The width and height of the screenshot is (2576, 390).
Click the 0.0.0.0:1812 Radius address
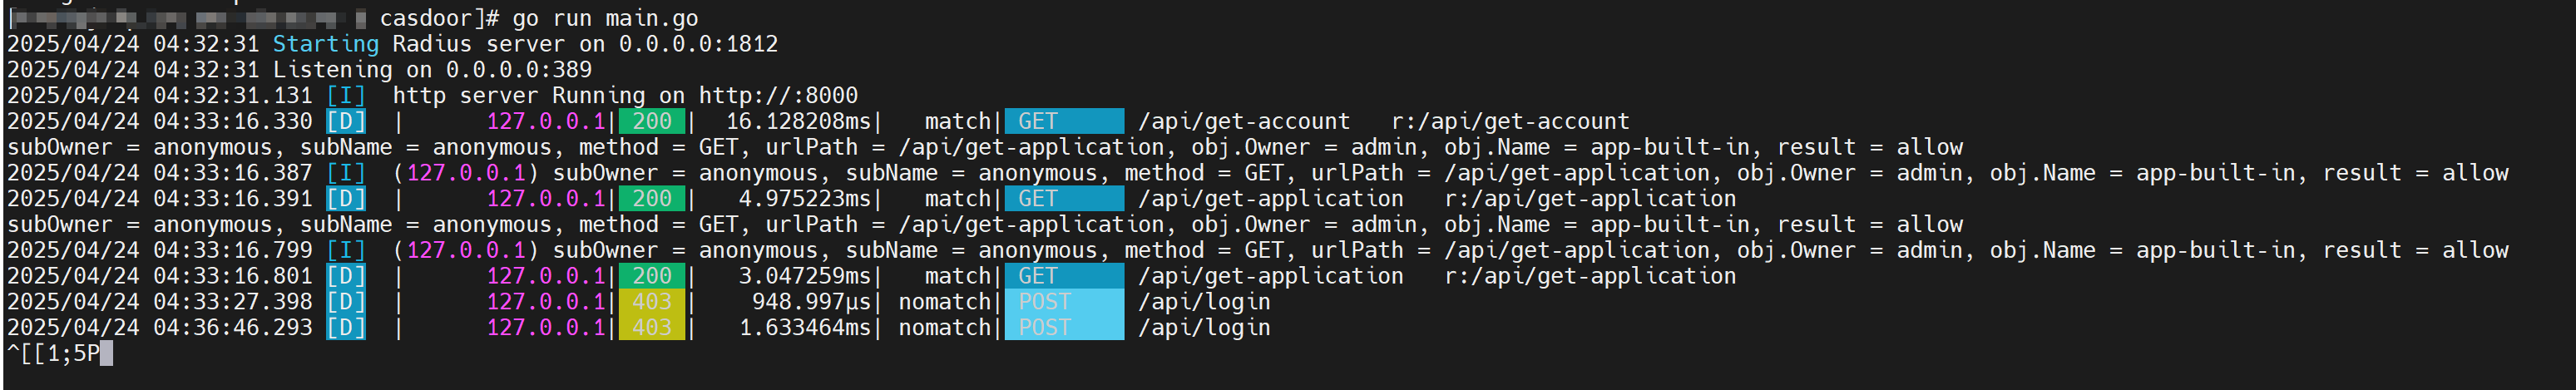698,44
